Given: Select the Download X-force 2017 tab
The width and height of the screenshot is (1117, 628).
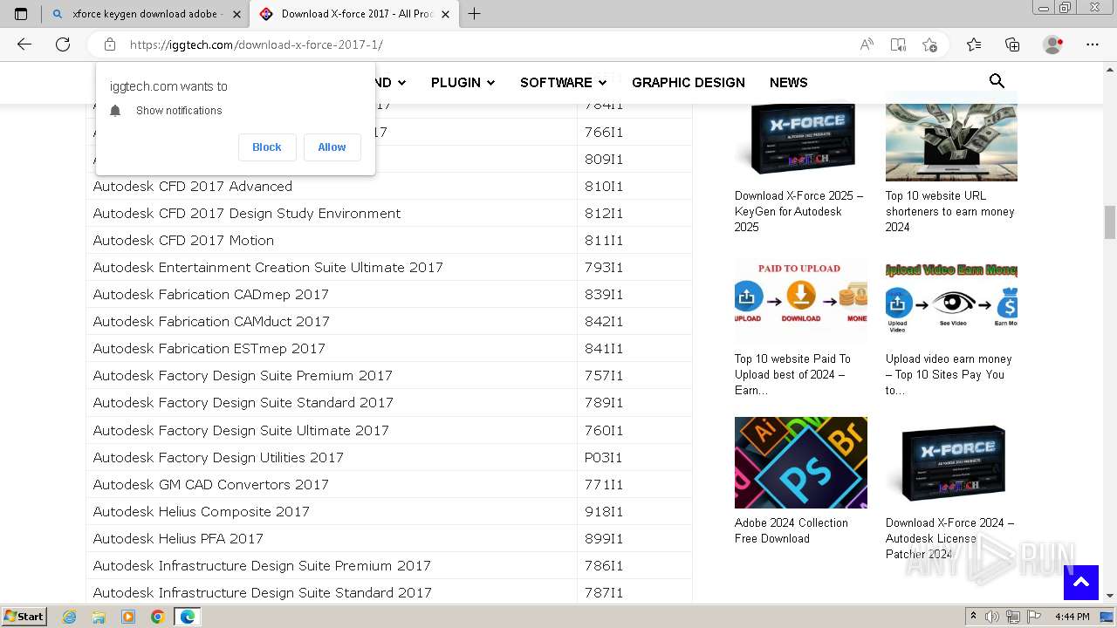Looking at the screenshot, I should [356, 14].
